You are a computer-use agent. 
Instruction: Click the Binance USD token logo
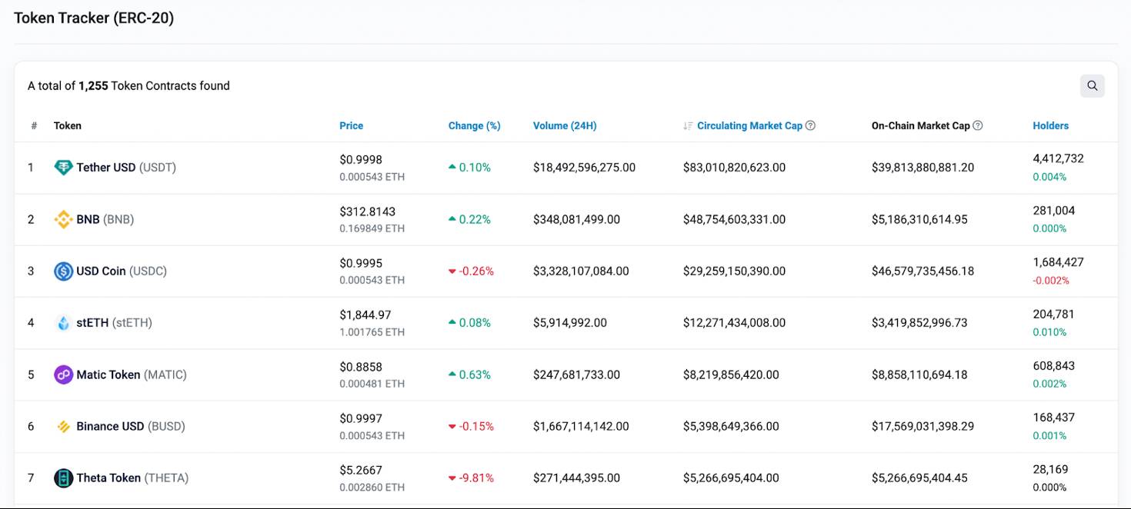tap(63, 426)
